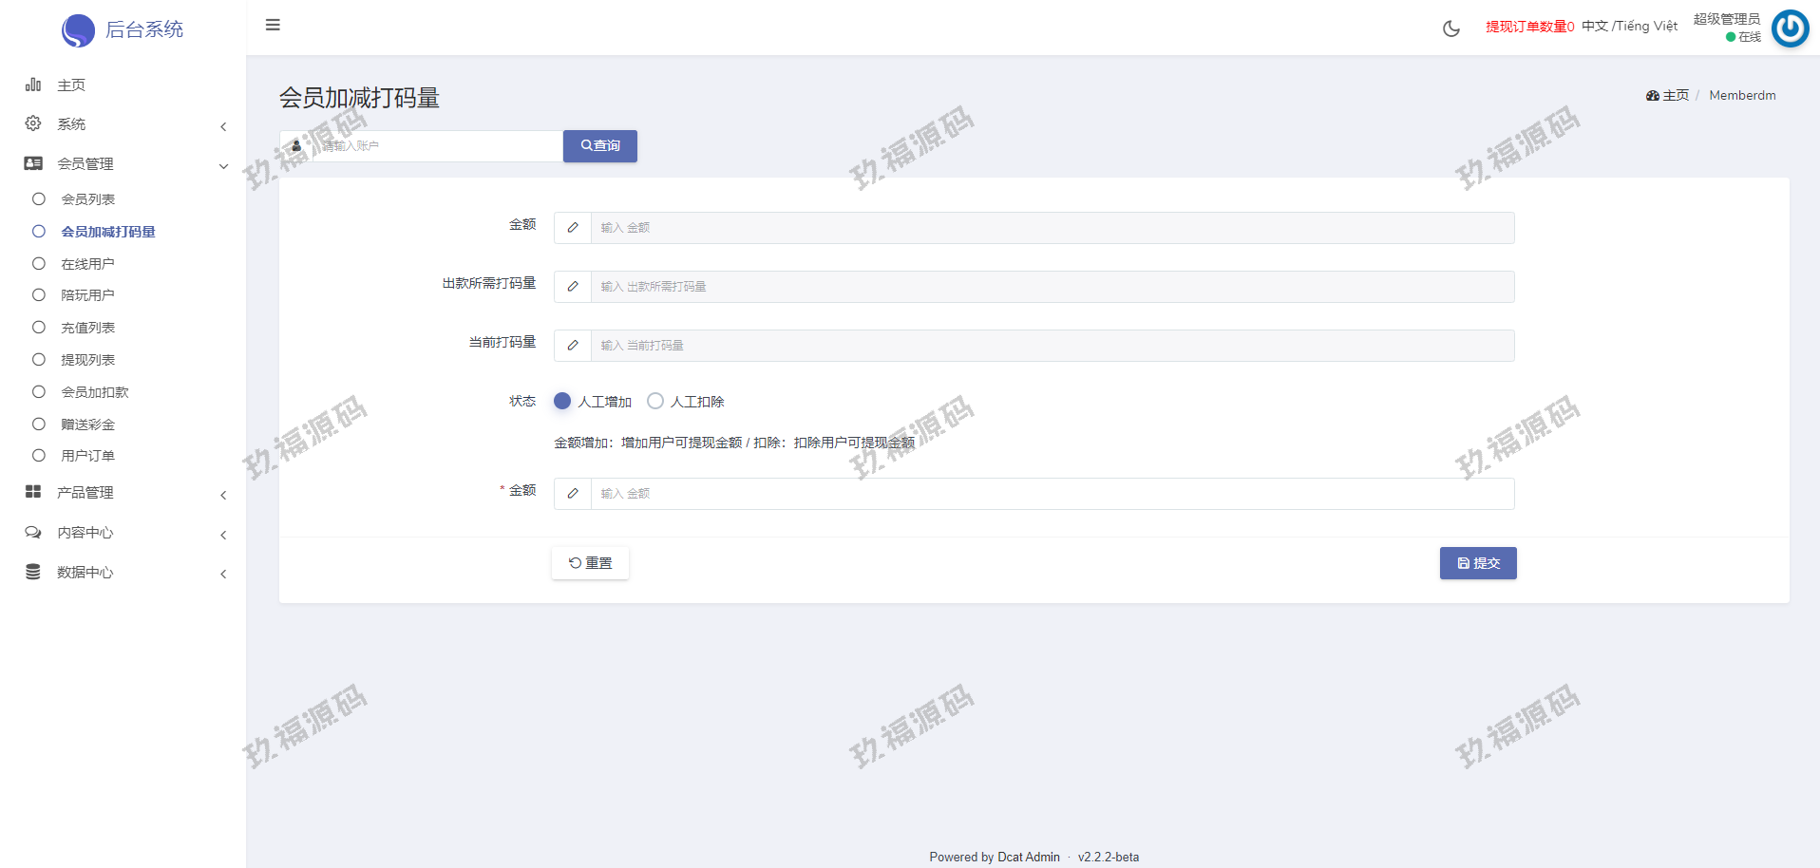Collapse the 会员管理 menu section
The image size is (1820, 868).
tap(223, 165)
